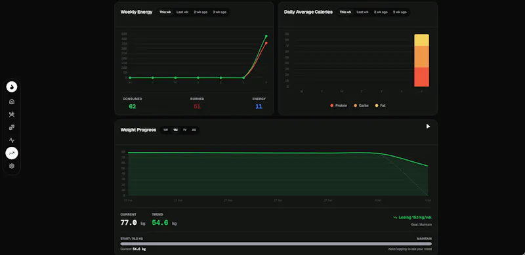Switch Weight Progress to All range
525x255 pixels.
[x=194, y=130]
